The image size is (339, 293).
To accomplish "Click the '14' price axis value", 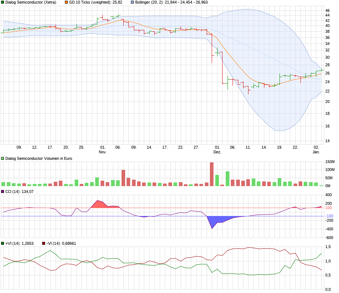I will click(x=327, y=141).
